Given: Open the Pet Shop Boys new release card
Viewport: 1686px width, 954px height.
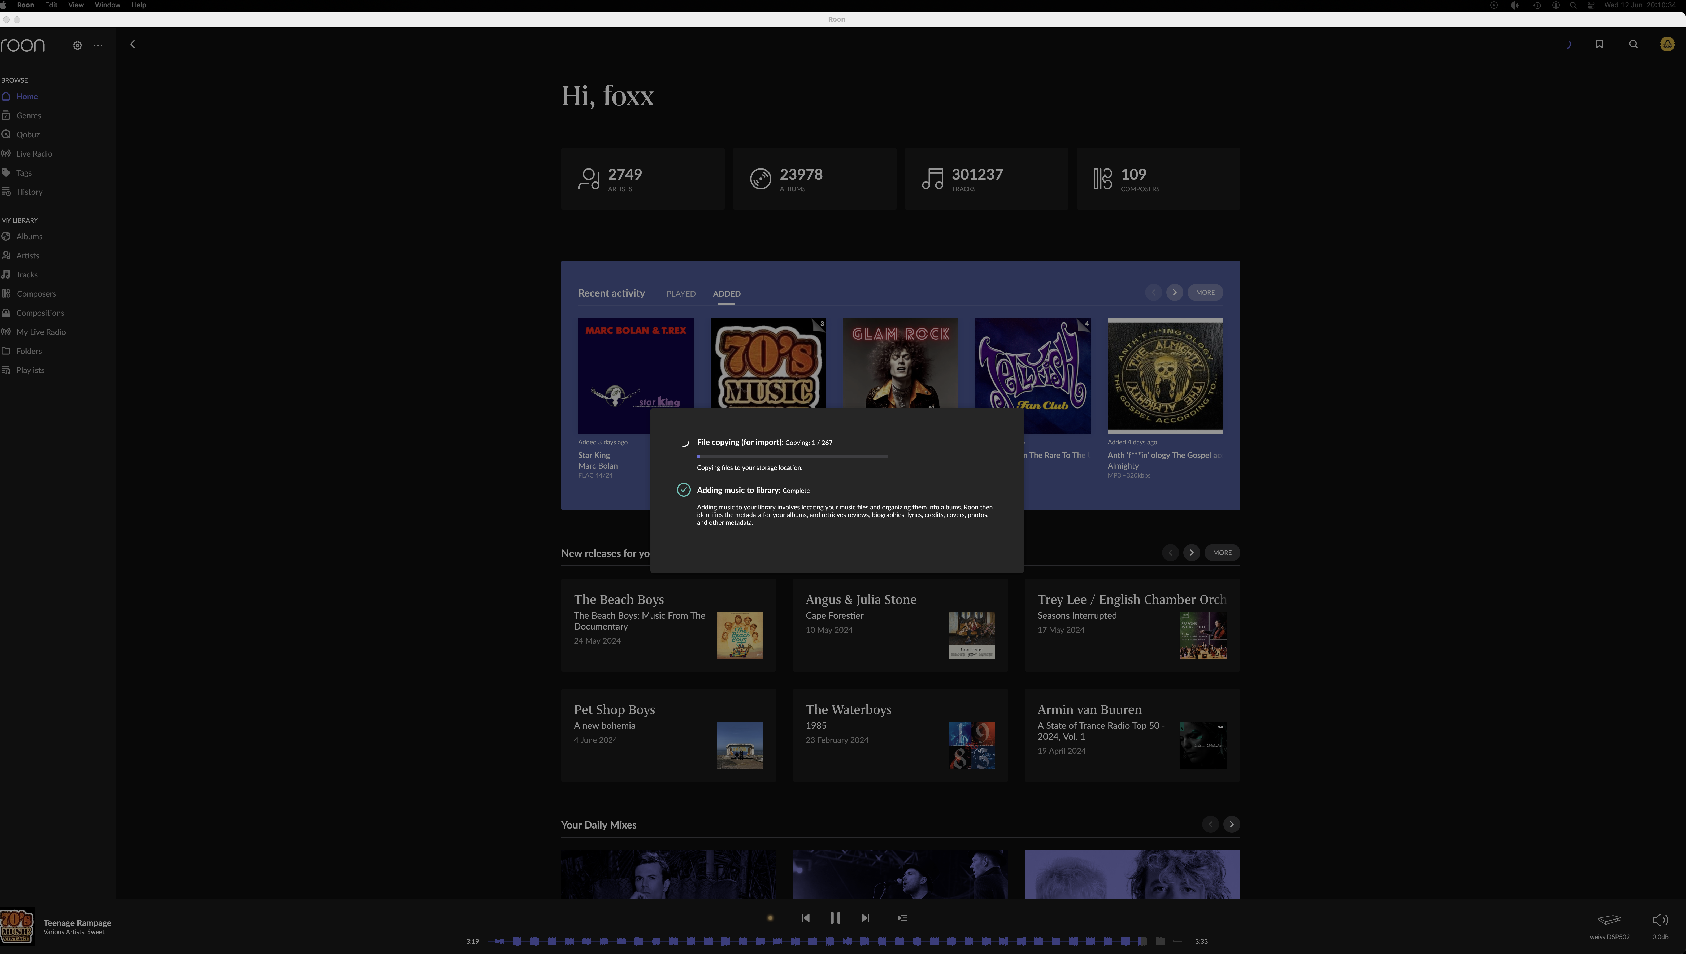Looking at the screenshot, I should click(668, 735).
